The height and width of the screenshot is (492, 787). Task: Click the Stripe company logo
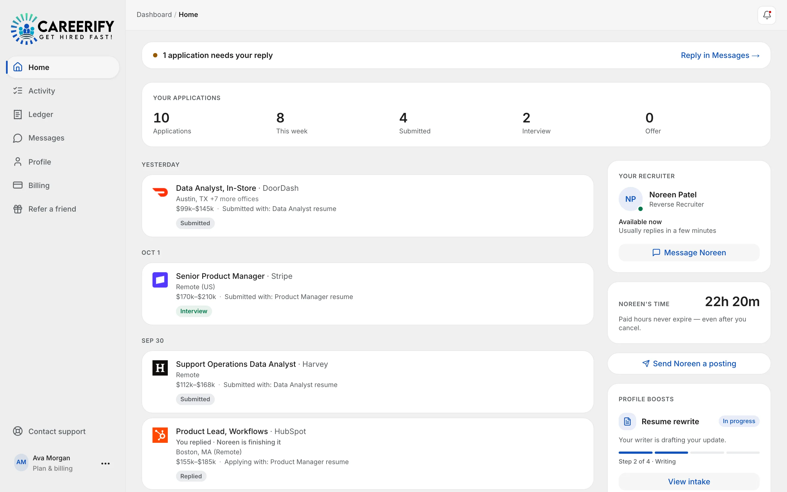click(x=160, y=280)
